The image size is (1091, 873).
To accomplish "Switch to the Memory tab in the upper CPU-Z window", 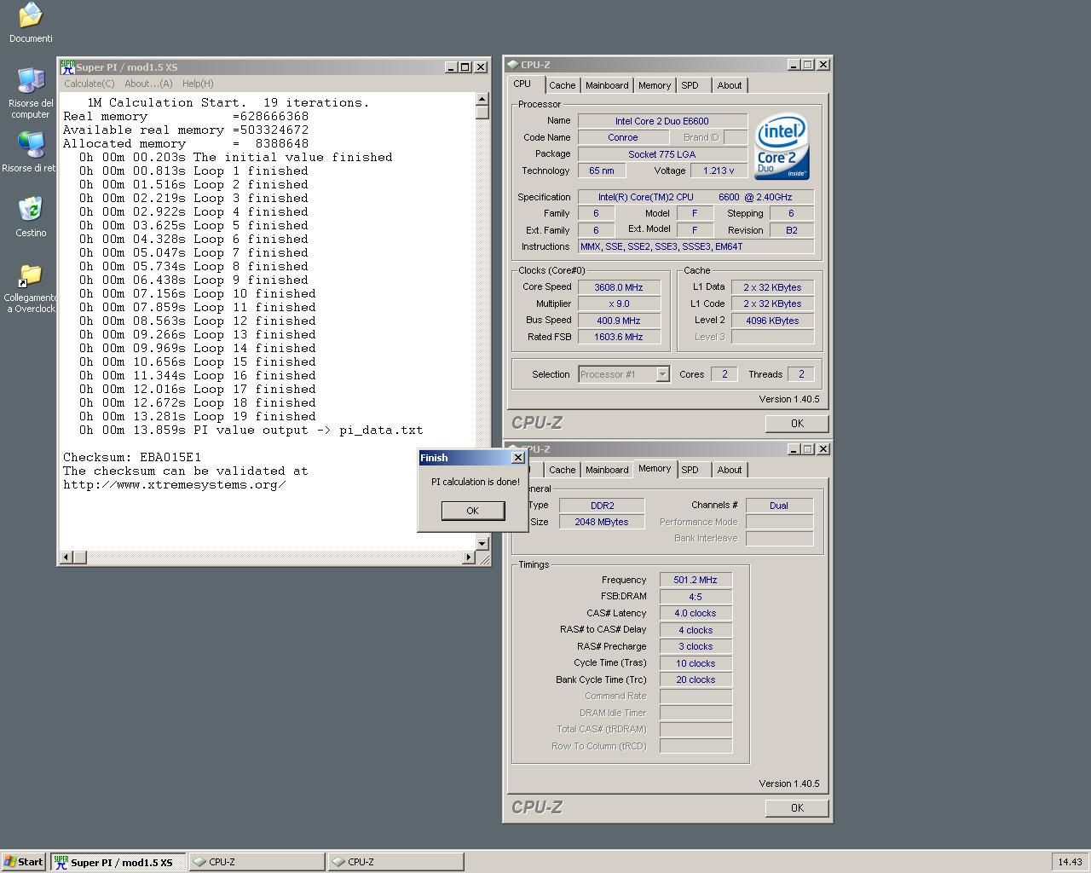I will click(655, 85).
